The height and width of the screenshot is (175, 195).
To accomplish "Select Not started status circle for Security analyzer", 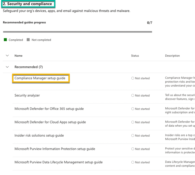I will (133, 95).
